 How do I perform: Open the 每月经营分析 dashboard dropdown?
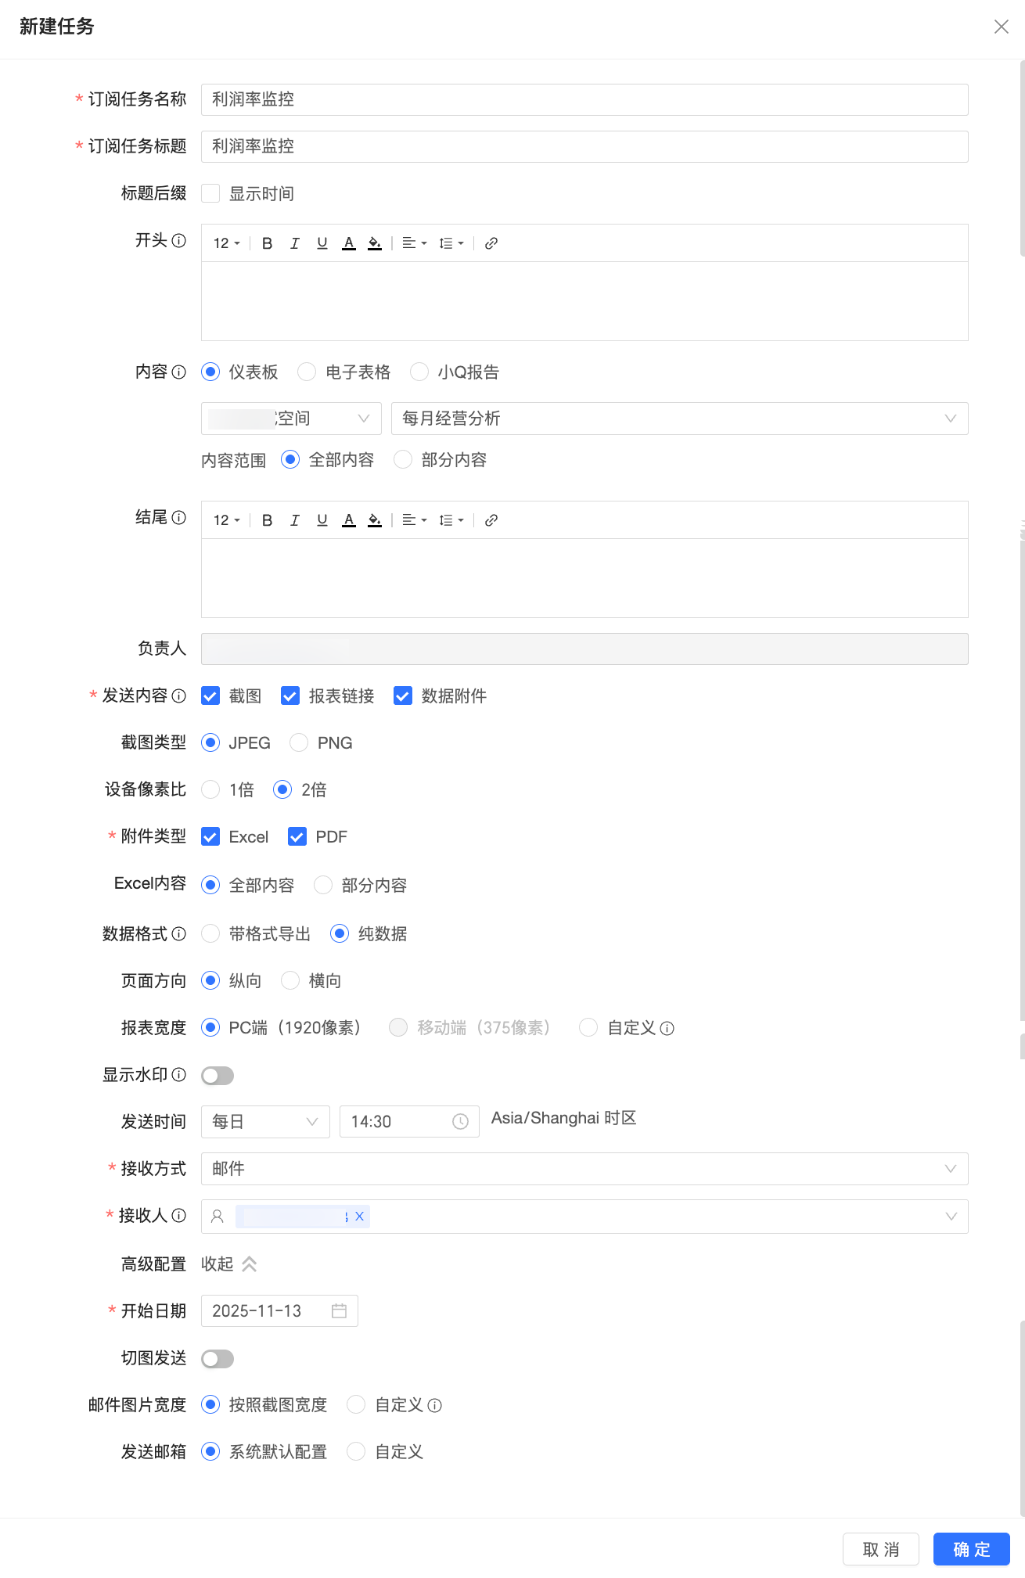coord(679,419)
